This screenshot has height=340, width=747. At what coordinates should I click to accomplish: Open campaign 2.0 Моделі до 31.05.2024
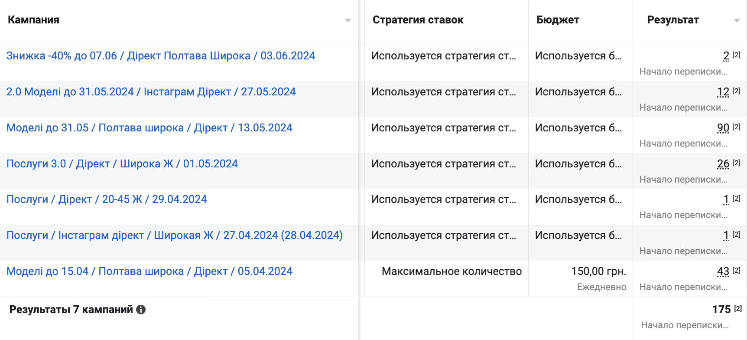tap(151, 92)
